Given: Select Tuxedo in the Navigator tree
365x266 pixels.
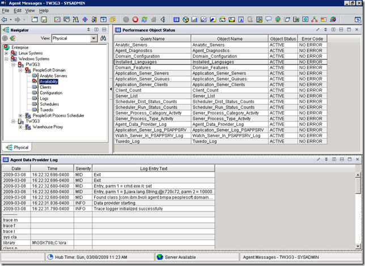Looking at the screenshot, I should [46, 109].
